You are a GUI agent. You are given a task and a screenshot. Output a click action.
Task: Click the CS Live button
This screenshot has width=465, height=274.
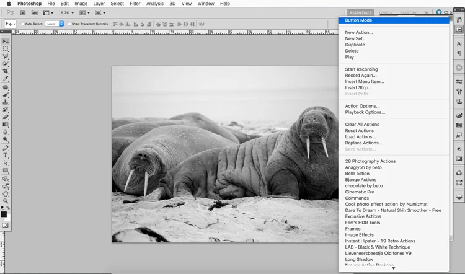[445, 12]
